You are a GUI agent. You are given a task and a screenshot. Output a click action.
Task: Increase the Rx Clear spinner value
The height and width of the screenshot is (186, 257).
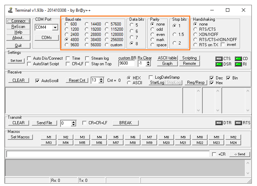pyautogui.click(x=149, y=62)
